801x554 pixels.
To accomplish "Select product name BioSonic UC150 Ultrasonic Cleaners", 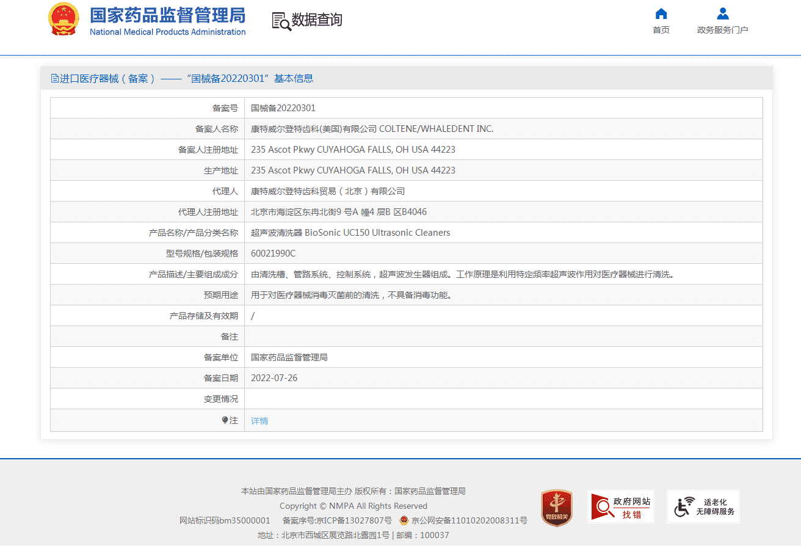I will point(350,233).
